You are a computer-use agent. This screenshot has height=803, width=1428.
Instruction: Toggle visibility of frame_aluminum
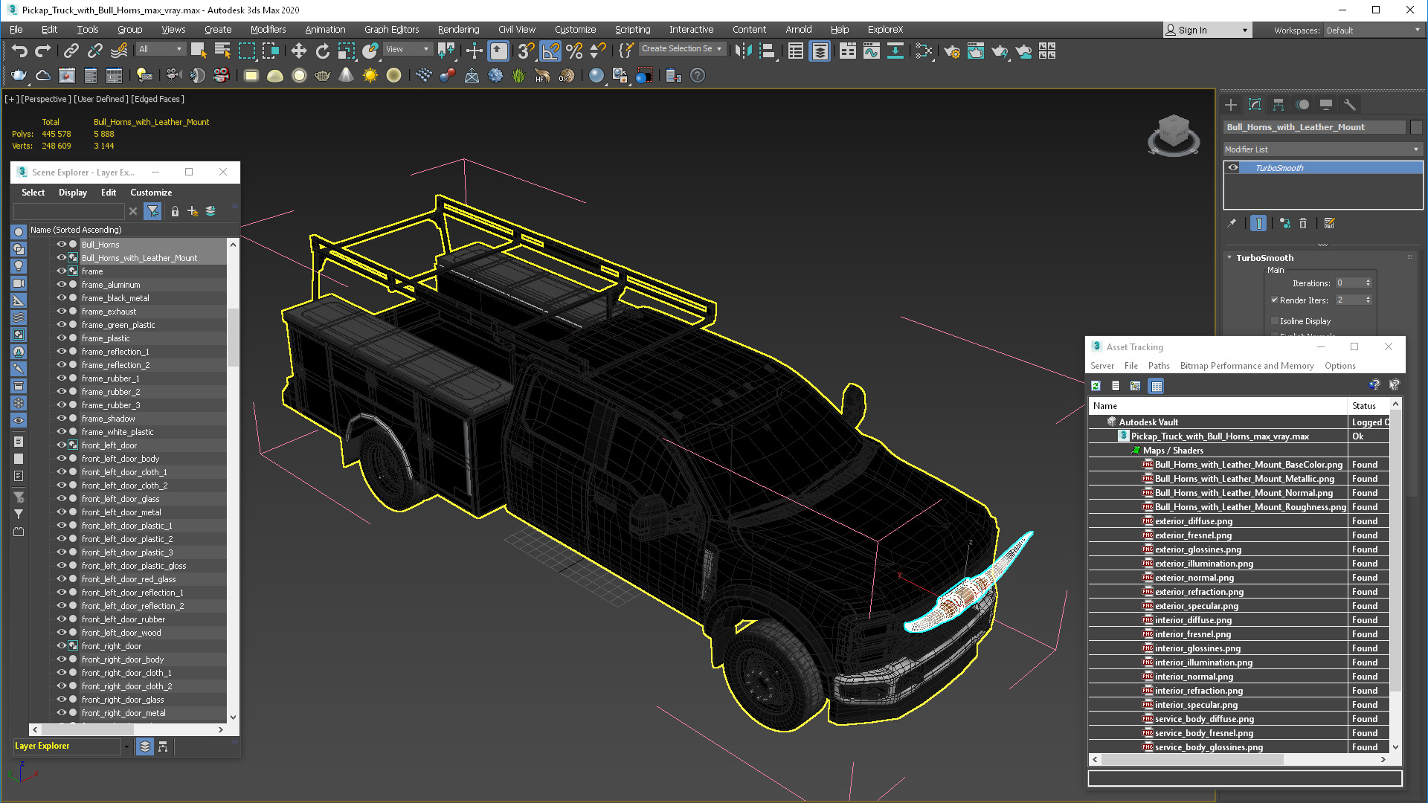click(x=62, y=284)
